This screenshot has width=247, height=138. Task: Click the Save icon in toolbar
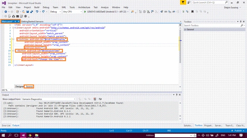pos(28,12)
